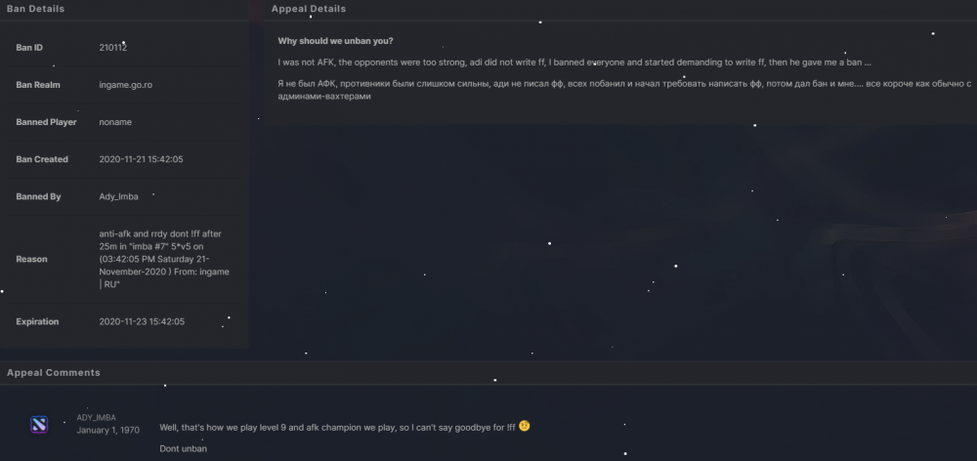Screen dimensions: 977x461
Task: Click the 'Why should we unban you?' heading
Action: click(335, 40)
